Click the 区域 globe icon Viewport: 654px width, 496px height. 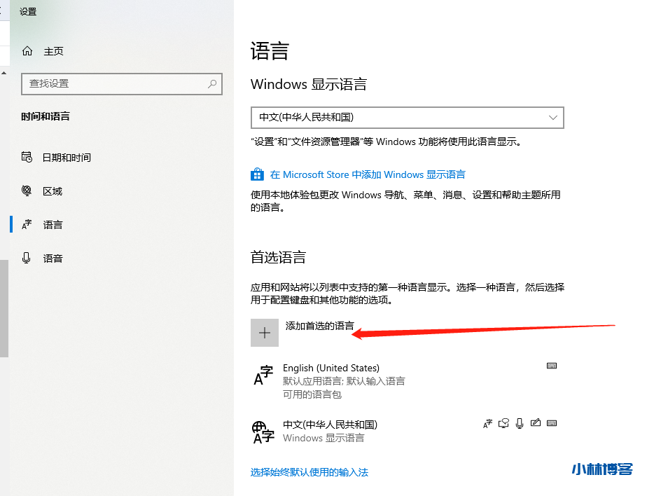point(27,191)
